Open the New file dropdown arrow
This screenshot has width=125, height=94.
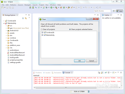point(5,8)
